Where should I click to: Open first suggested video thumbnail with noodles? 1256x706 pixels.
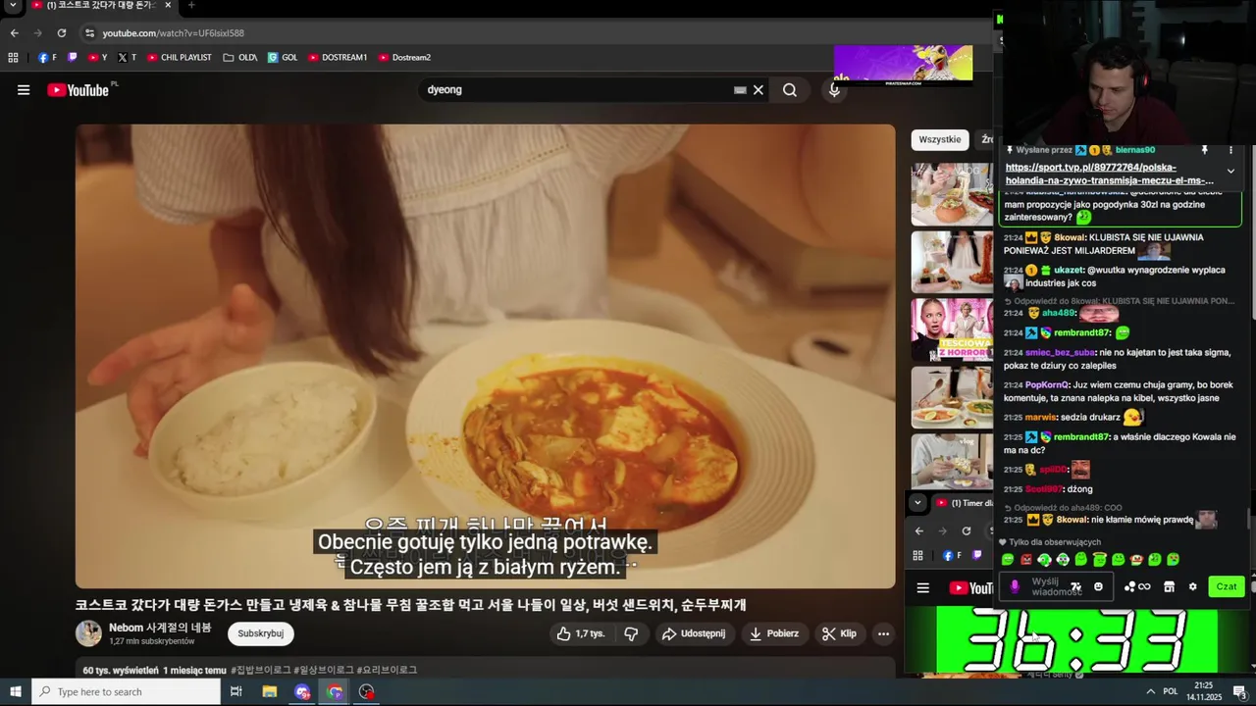pyautogui.click(x=952, y=194)
